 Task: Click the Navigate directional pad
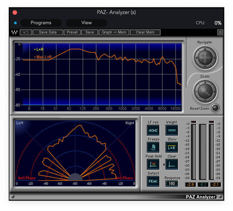click(205, 57)
